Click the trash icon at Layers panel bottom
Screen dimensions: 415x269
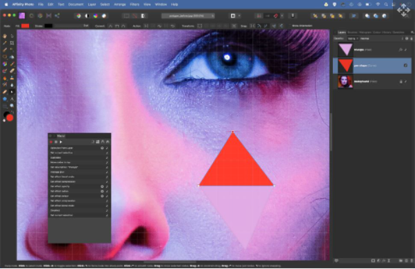(x=411, y=261)
